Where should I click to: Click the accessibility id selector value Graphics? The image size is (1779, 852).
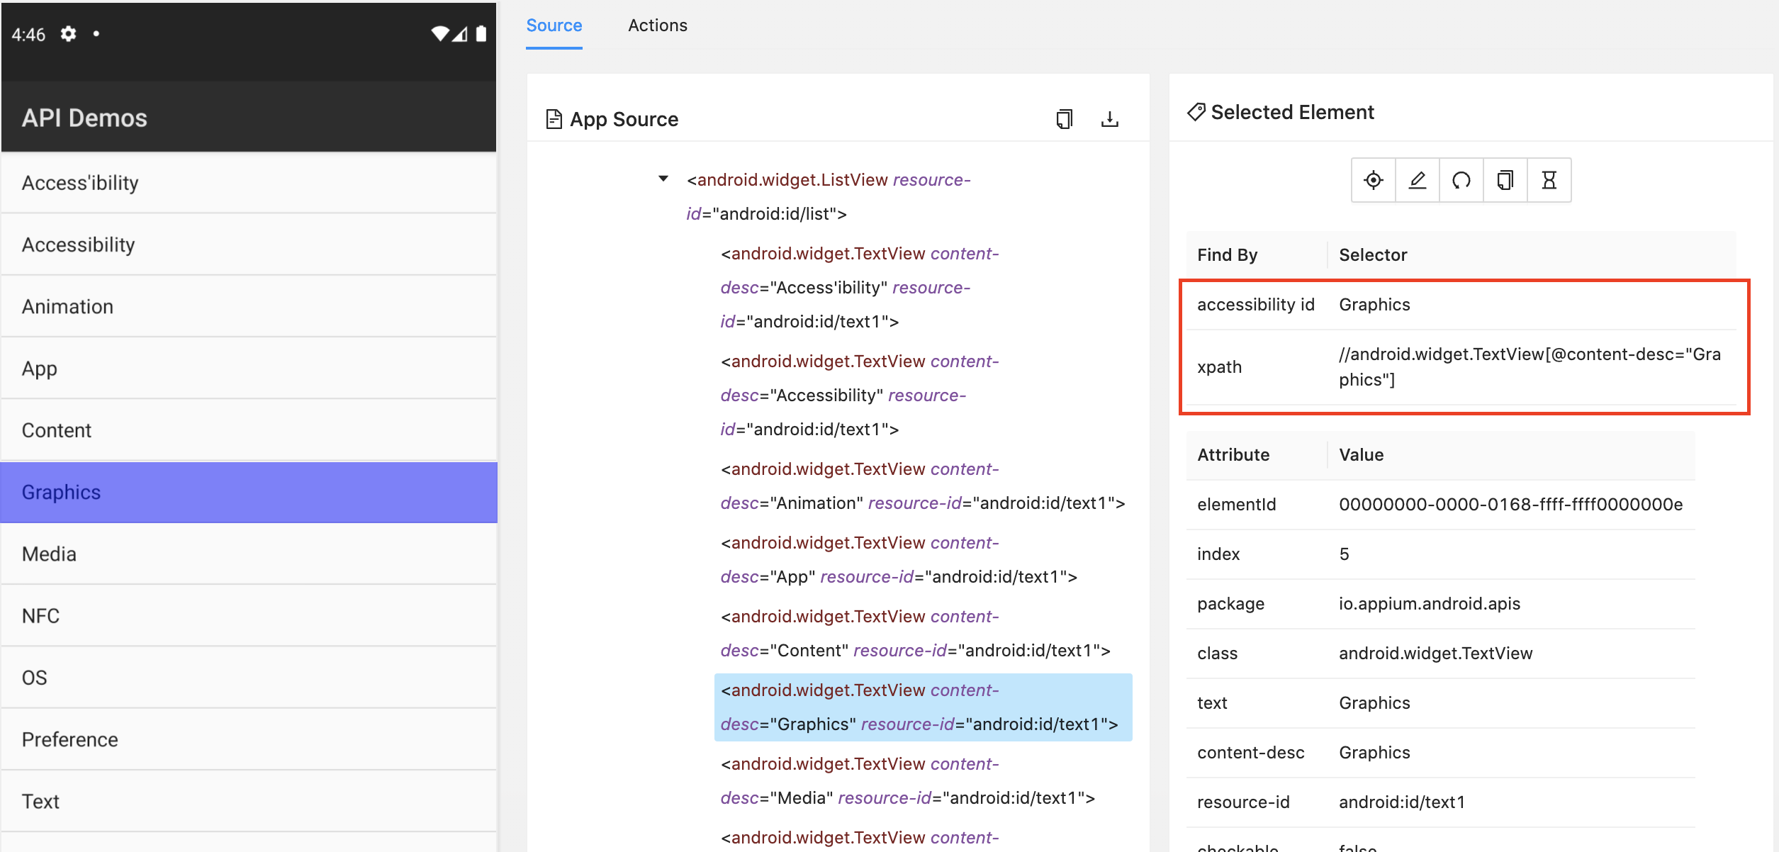(x=1374, y=305)
